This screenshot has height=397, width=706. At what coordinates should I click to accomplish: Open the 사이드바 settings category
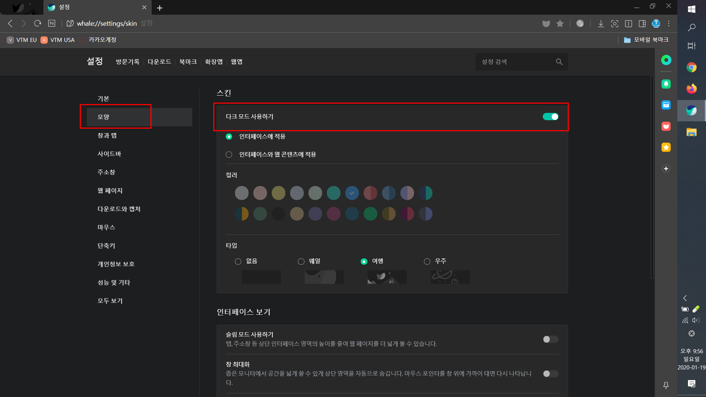pos(109,154)
